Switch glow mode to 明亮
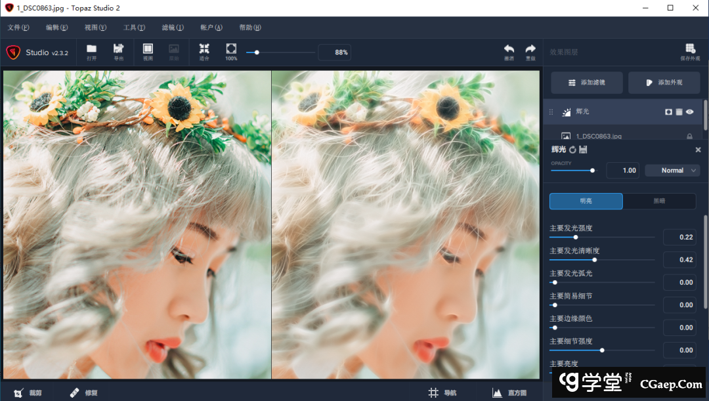The image size is (709, 401). [586, 201]
